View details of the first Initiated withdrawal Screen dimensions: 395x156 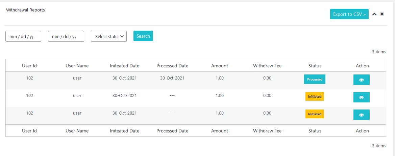click(361, 97)
